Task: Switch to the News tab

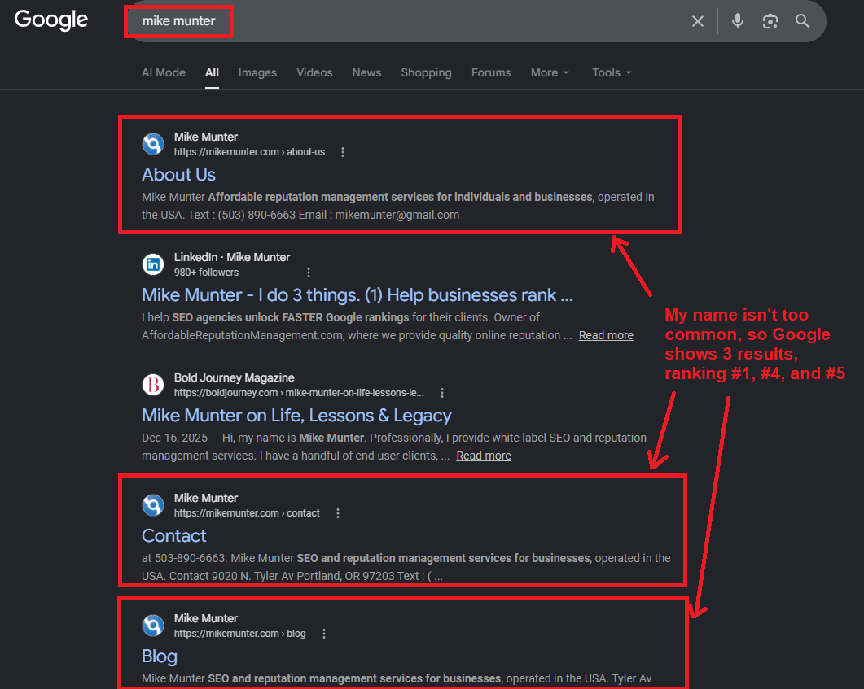Action: tap(366, 72)
